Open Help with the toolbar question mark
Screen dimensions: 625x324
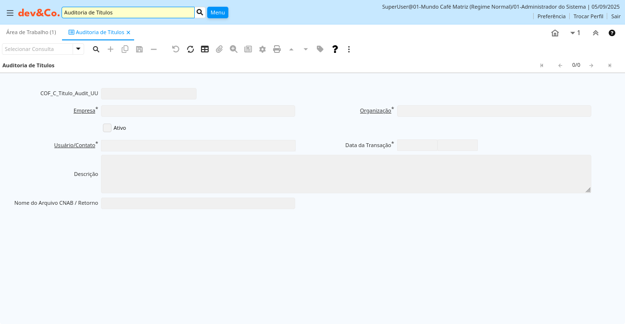point(335,49)
